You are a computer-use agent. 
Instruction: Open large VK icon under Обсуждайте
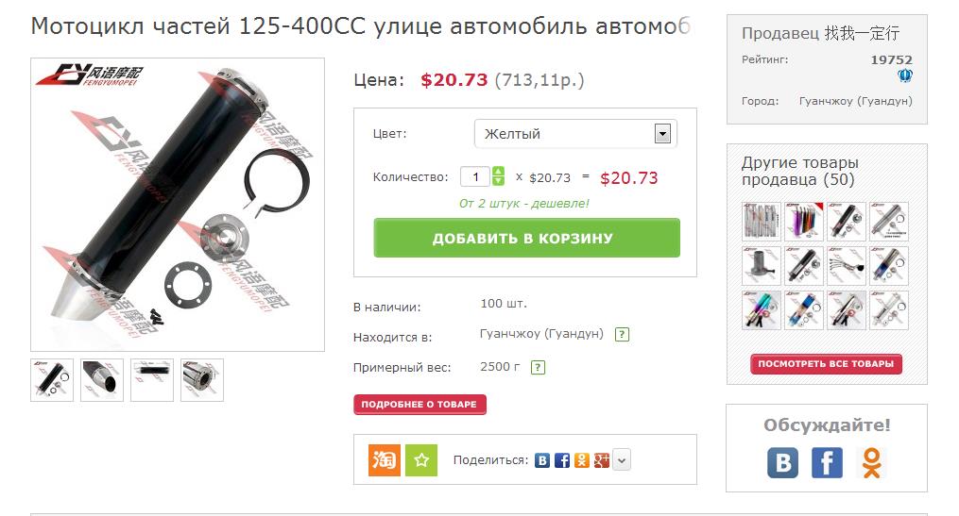(x=783, y=462)
